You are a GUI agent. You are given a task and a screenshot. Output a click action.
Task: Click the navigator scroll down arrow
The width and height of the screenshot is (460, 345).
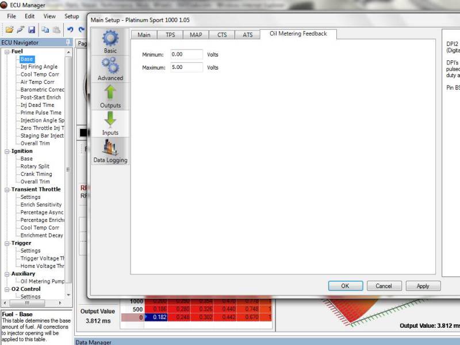point(68,295)
